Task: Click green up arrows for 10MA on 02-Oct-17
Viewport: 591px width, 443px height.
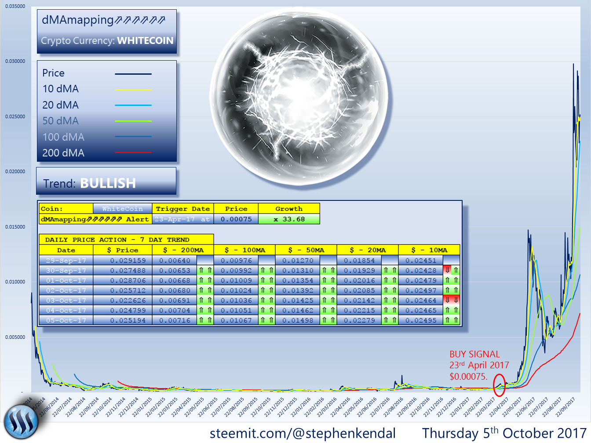Action: [452, 290]
